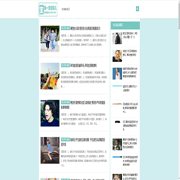Click the navigation link beside the logo
Image resolution: width=180 pixels, height=180 pixels.
[65, 9]
